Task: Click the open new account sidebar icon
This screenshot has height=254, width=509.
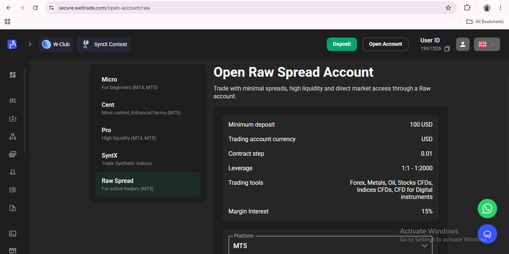Action: click(12, 101)
